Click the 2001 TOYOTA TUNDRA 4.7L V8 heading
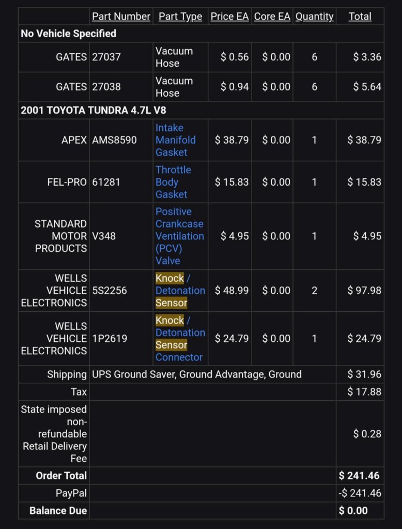402x529 pixels. tap(94, 110)
